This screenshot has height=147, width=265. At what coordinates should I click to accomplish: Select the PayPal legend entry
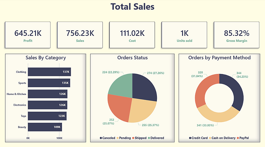tap(242, 138)
